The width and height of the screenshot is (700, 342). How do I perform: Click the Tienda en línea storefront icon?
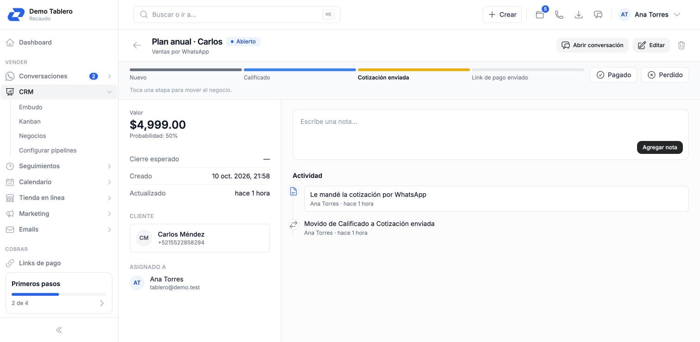pyautogui.click(x=10, y=198)
